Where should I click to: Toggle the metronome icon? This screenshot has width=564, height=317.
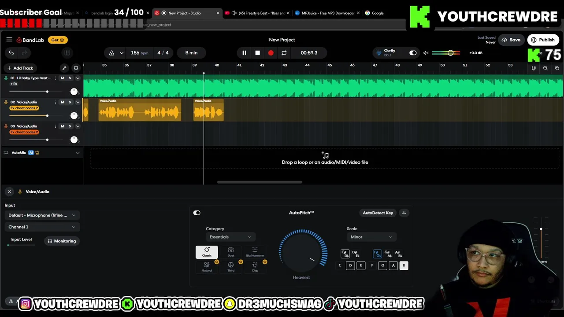pos(111,53)
